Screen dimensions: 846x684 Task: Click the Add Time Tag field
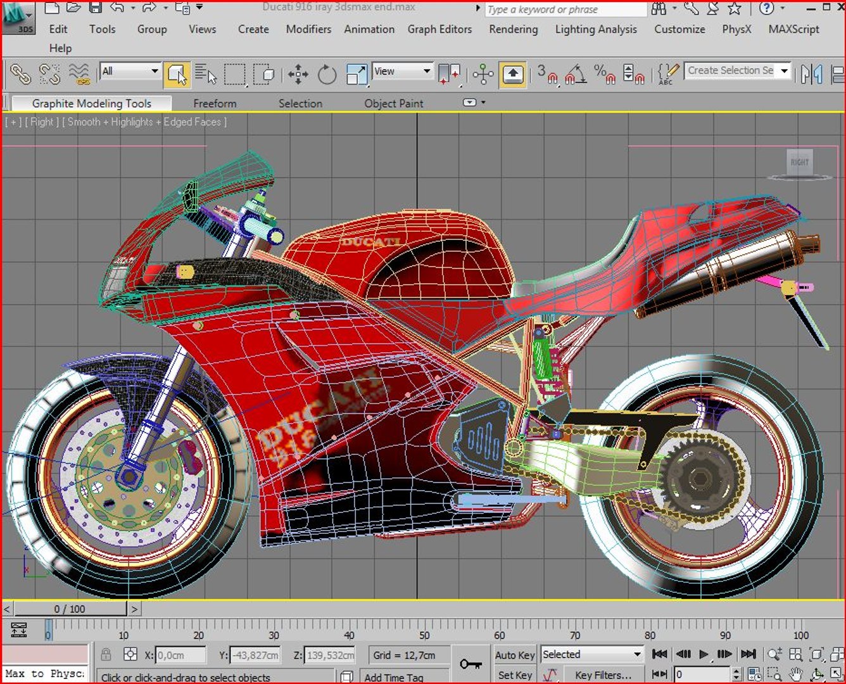pyautogui.click(x=403, y=677)
